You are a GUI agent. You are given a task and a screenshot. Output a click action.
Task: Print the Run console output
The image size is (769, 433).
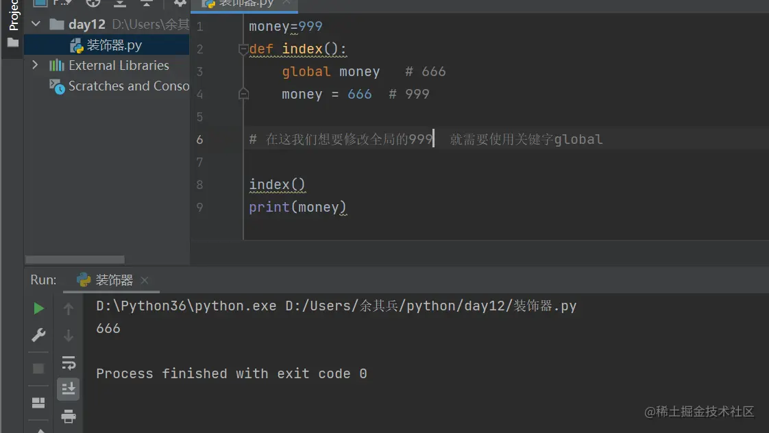click(68, 416)
